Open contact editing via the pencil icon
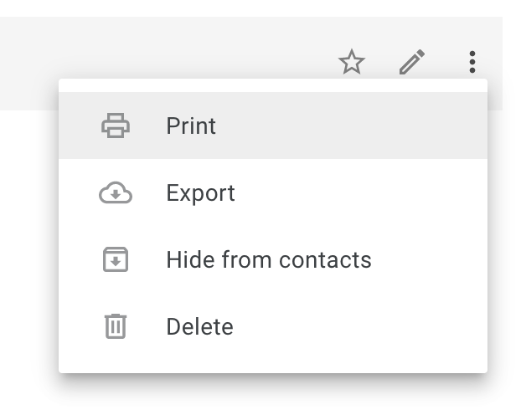This screenshot has width=521, height=420. coord(412,62)
